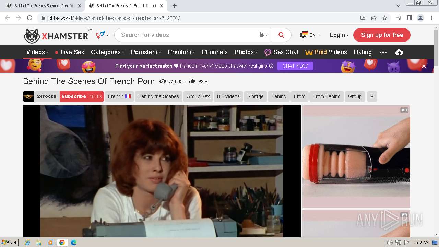Click the thumbs-up like icon
The width and height of the screenshot is (439, 247).
click(x=192, y=81)
